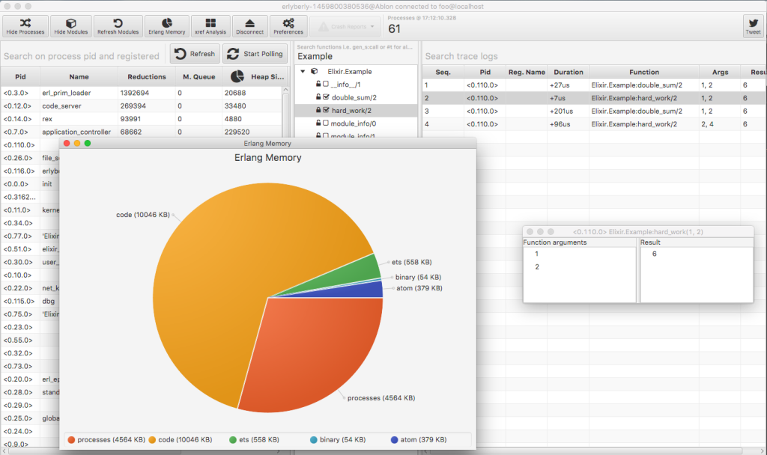Sort the process table by Reductions column
Image resolution: width=767 pixels, height=455 pixels.
(x=147, y=76)
